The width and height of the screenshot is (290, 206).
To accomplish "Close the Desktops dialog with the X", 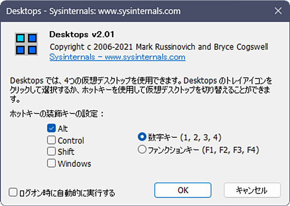I will pyautogui.click(x=278, y=11).
